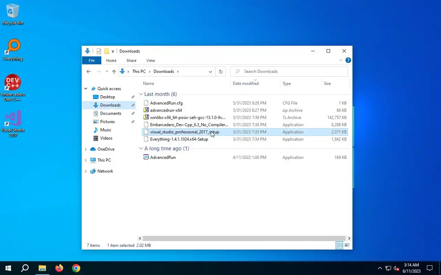Select Desktop in navigation pane

pyautogui.click(x=107, y=97)
